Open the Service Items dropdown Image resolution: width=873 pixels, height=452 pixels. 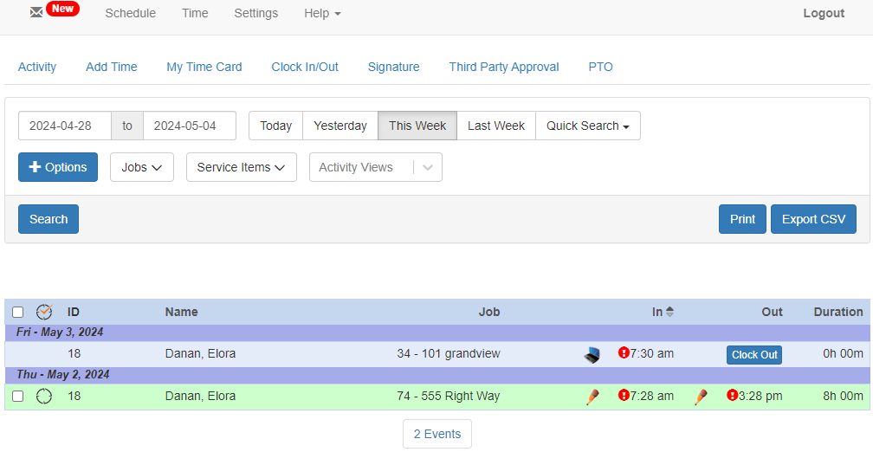point(241,167)
